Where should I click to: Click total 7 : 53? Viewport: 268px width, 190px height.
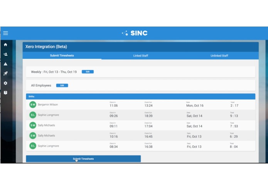(234, 126)
